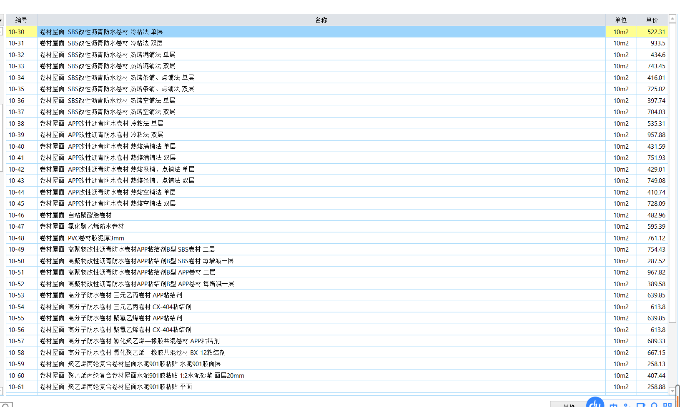This screenshot has height=407, width=680.
Task: Select code cell 10-35
Action: 22,89
